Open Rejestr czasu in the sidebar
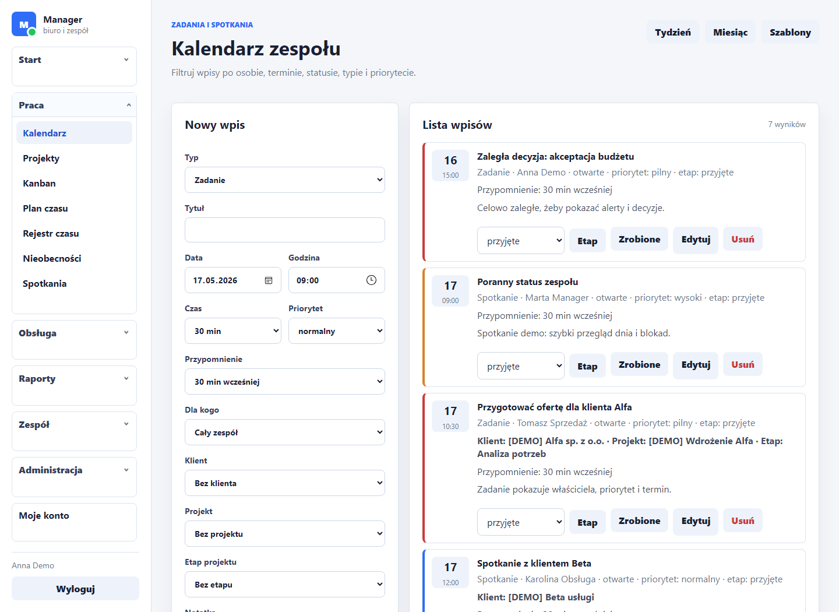The height and width of the screenshot is (612, 839). coord(74,233)
